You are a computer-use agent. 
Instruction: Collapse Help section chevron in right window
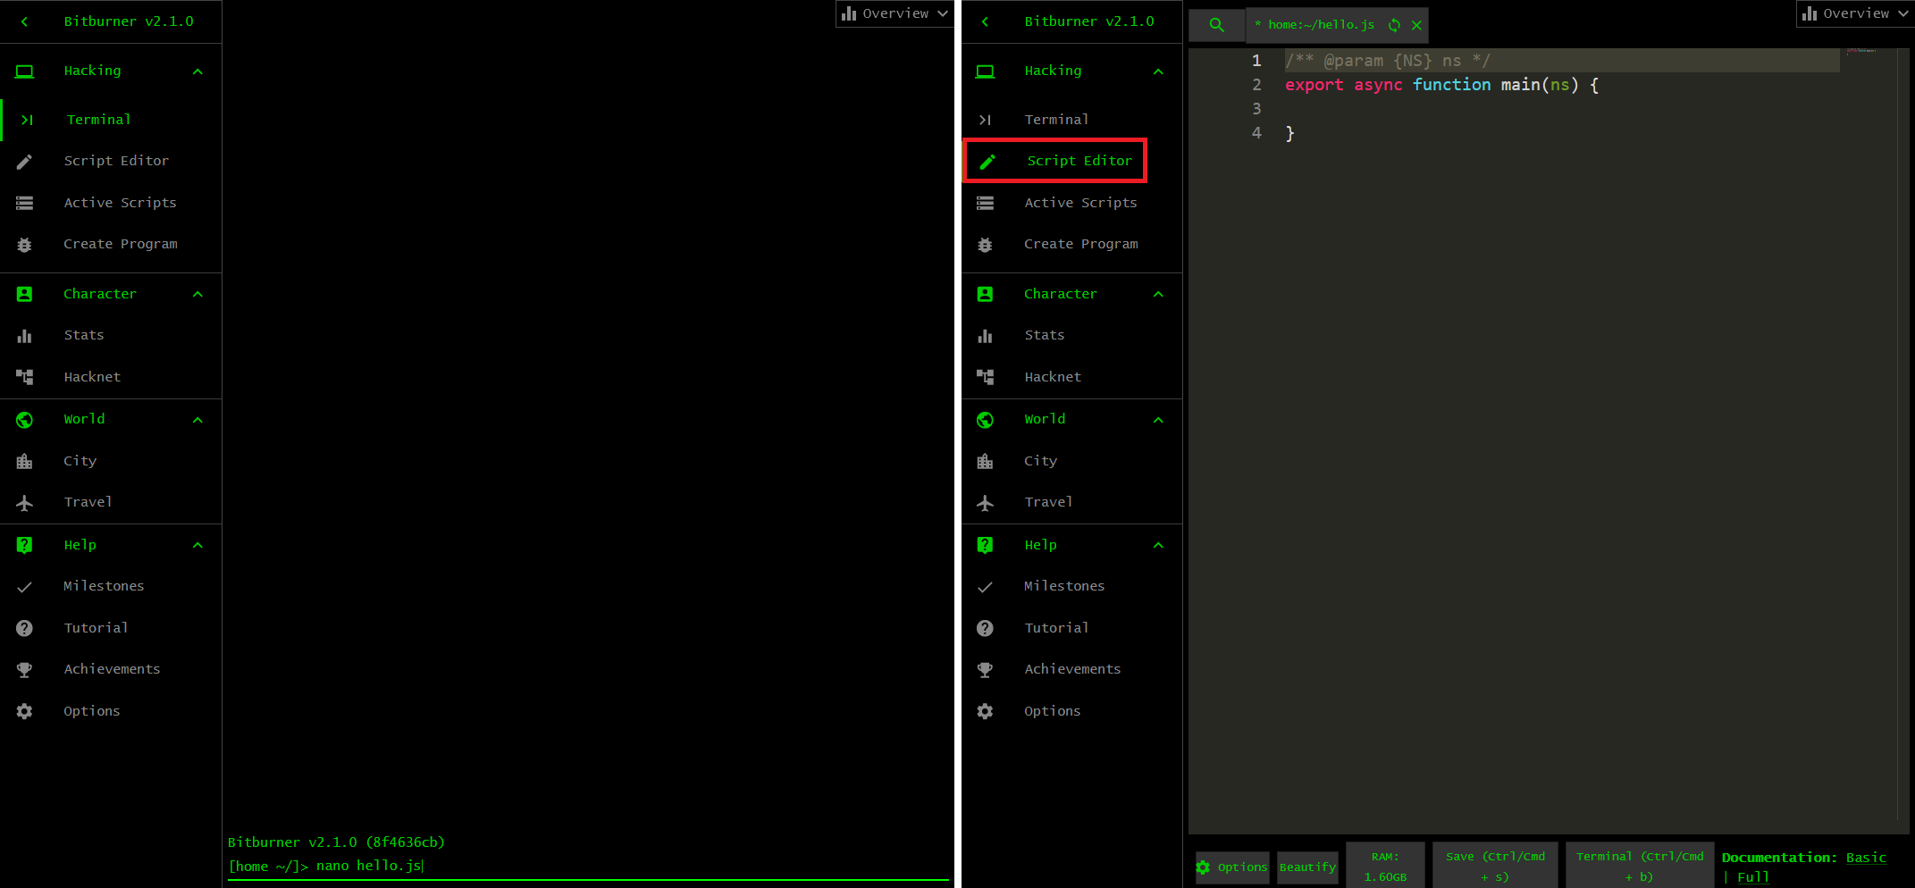(1158, 545)
